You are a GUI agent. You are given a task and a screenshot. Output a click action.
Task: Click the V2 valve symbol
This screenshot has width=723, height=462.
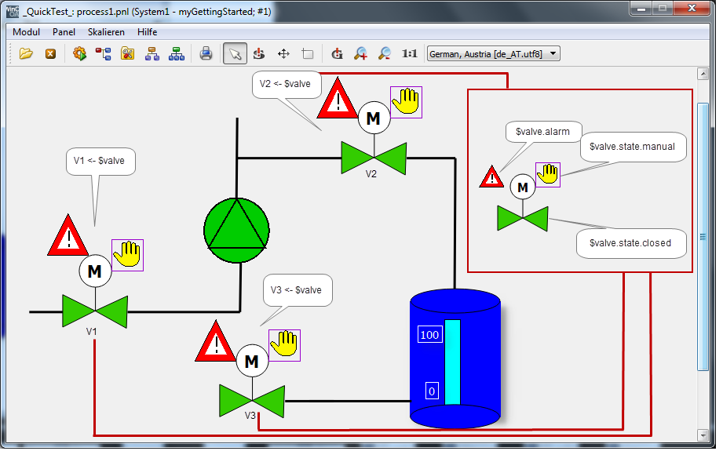pos(374,158)
